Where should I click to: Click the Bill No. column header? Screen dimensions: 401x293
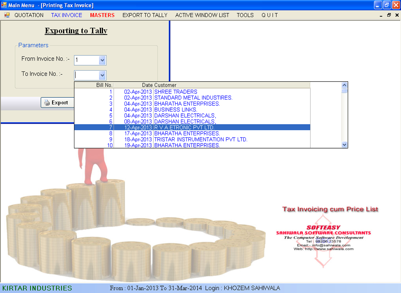(x=94, y=85)
